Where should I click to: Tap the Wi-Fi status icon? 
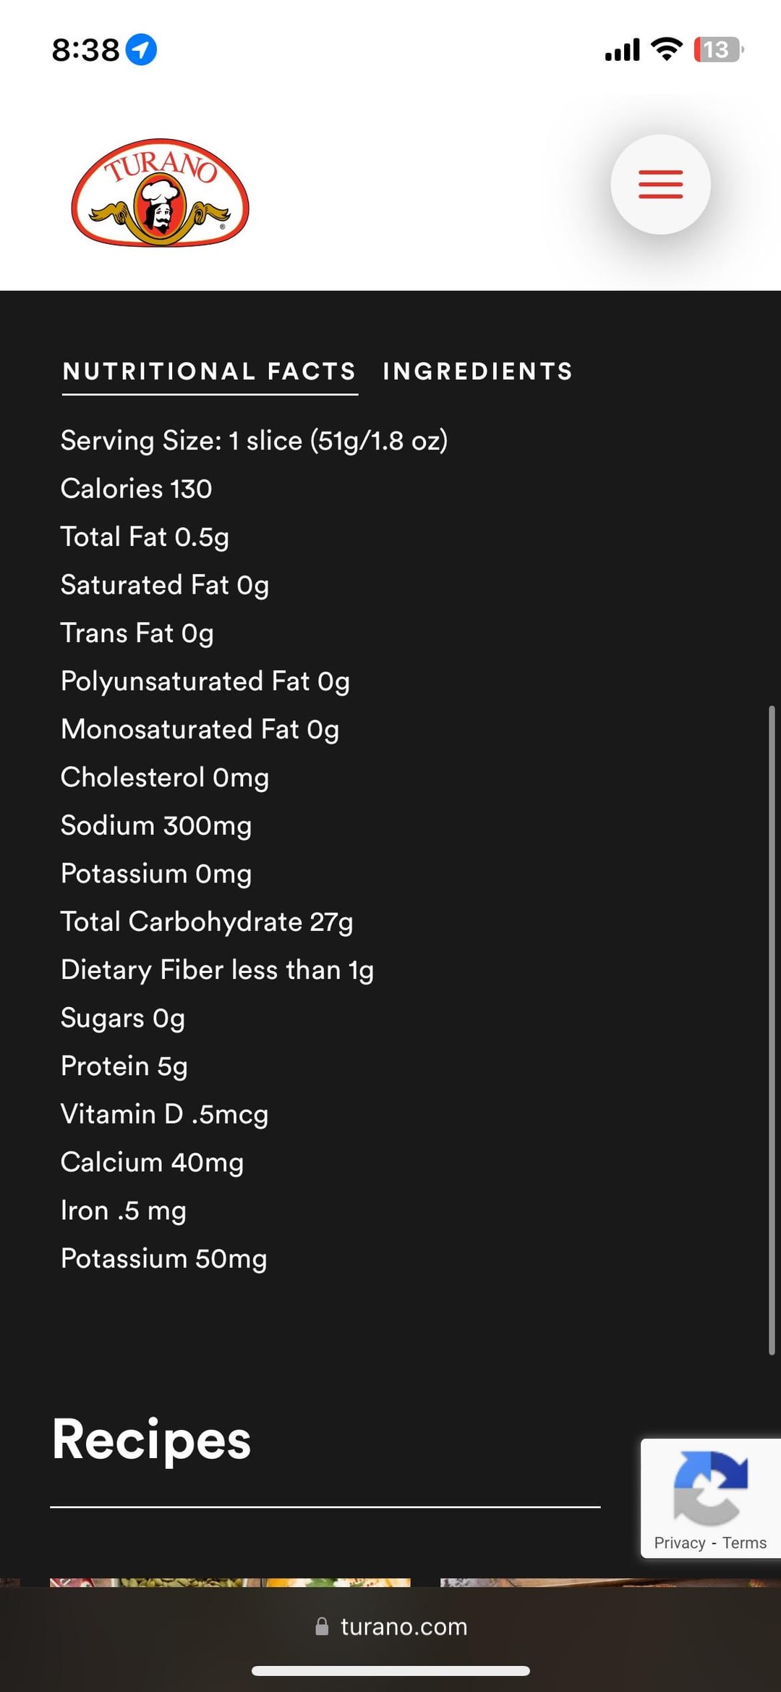pos(666,49)
